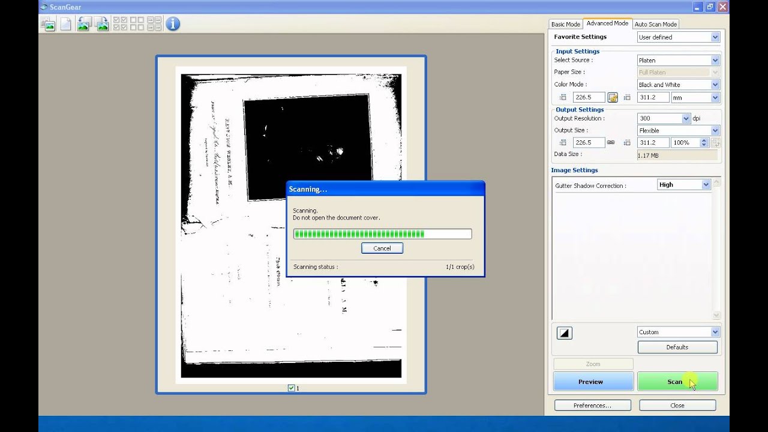Click the scale percent stepper arrows
Viewport: 768px width, 432px height.
point(703,143)
